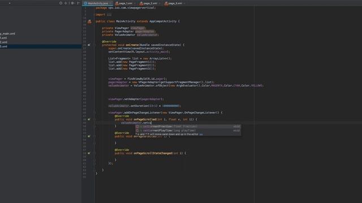362x203 pixels.
Task: Click on setContentView call line
Action: point(139,52)
